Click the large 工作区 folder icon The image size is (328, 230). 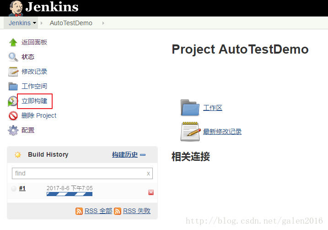click(190, 108)
